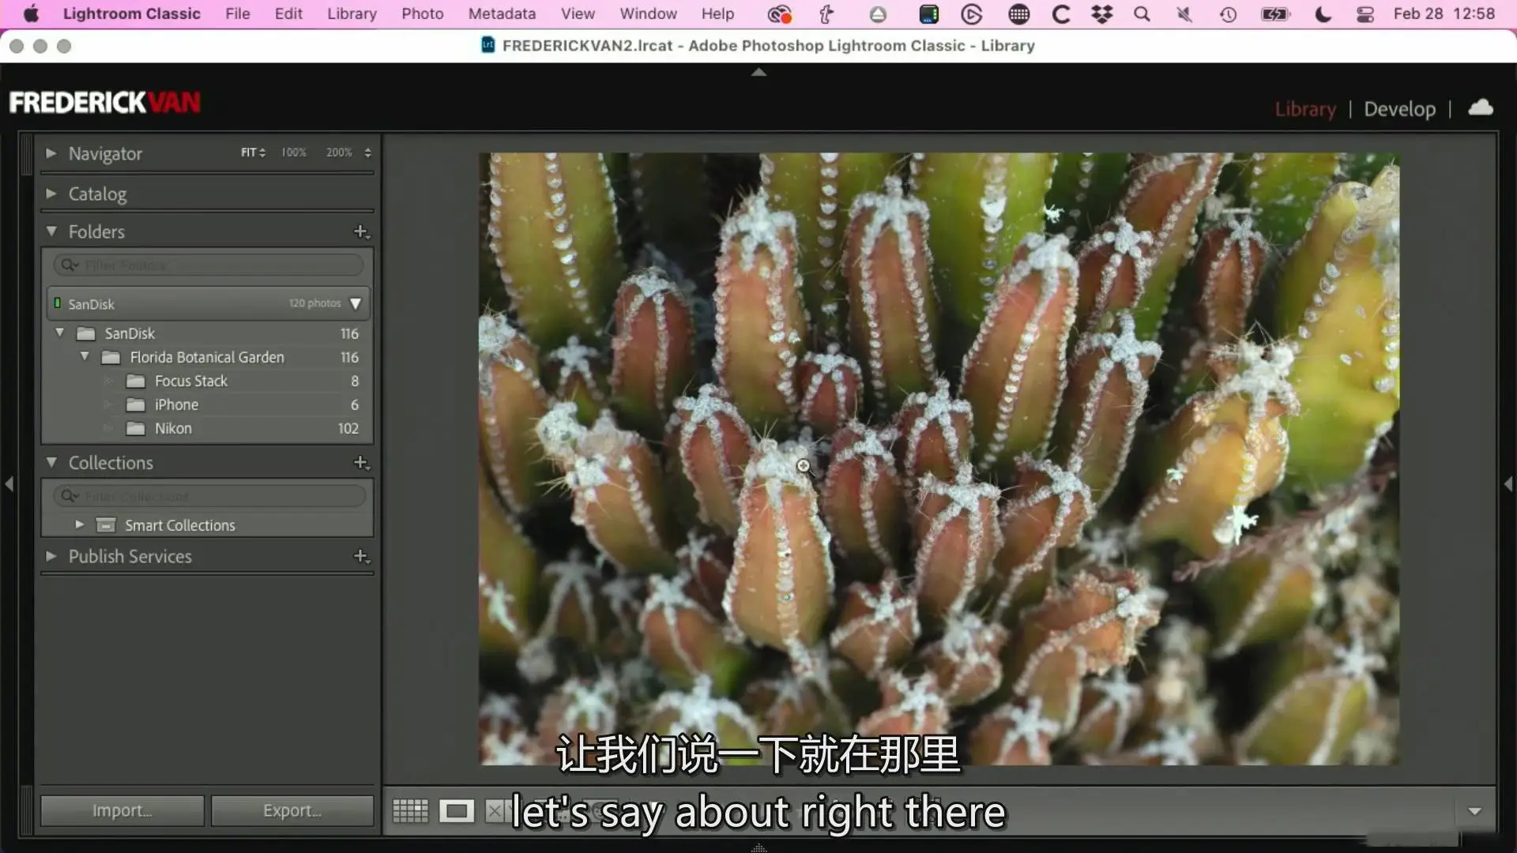Select the Florida Botanical Garden folder
This screenshot has height=853, width=1517.
[207, 357]
